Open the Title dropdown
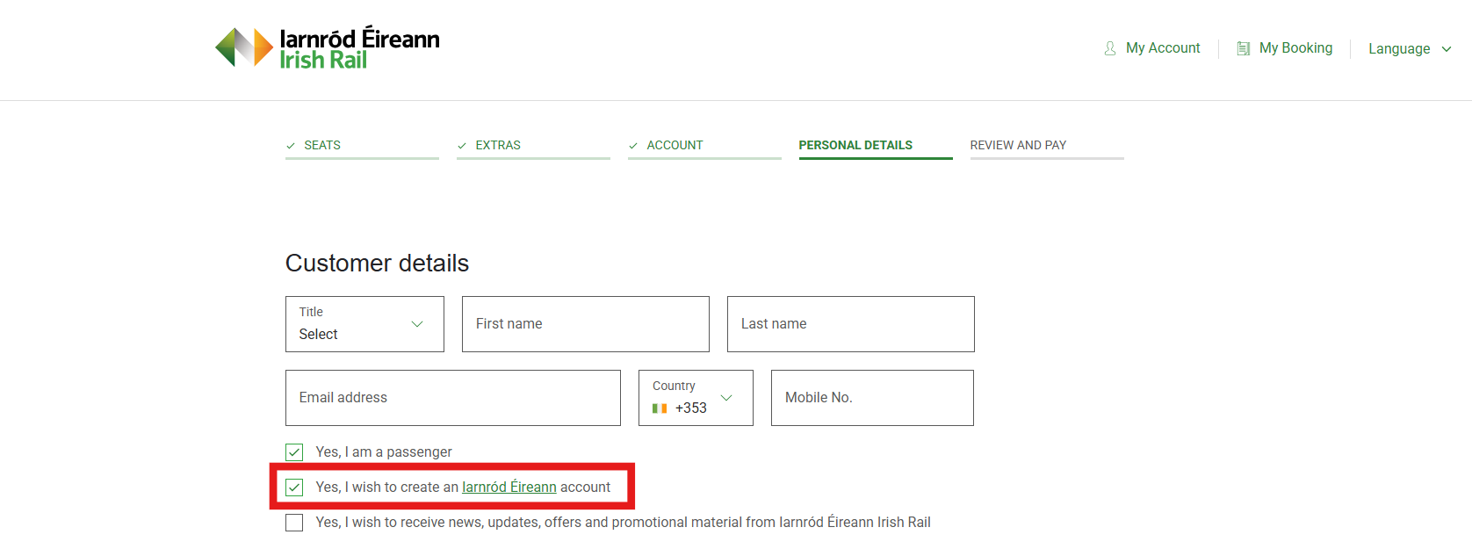The width and height of the screenshot is (1472, 549). pos(364,324)
